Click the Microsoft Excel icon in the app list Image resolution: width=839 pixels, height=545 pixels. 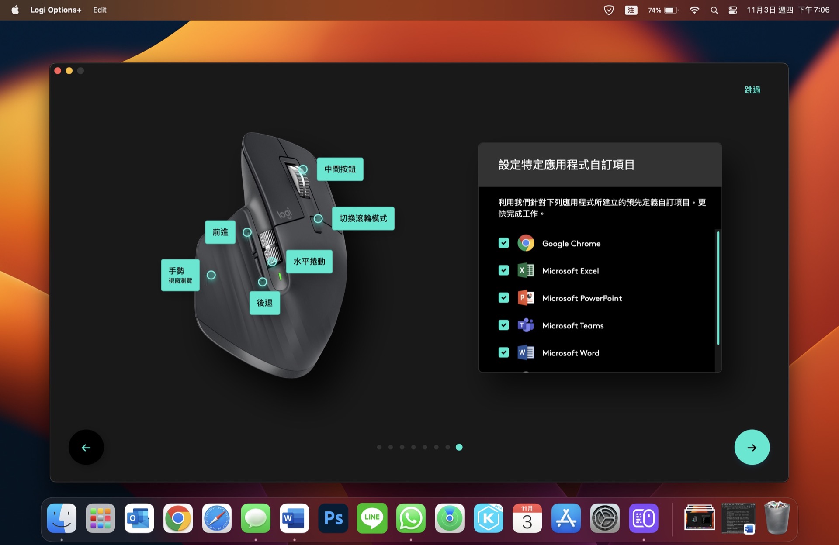pos(526,271)
